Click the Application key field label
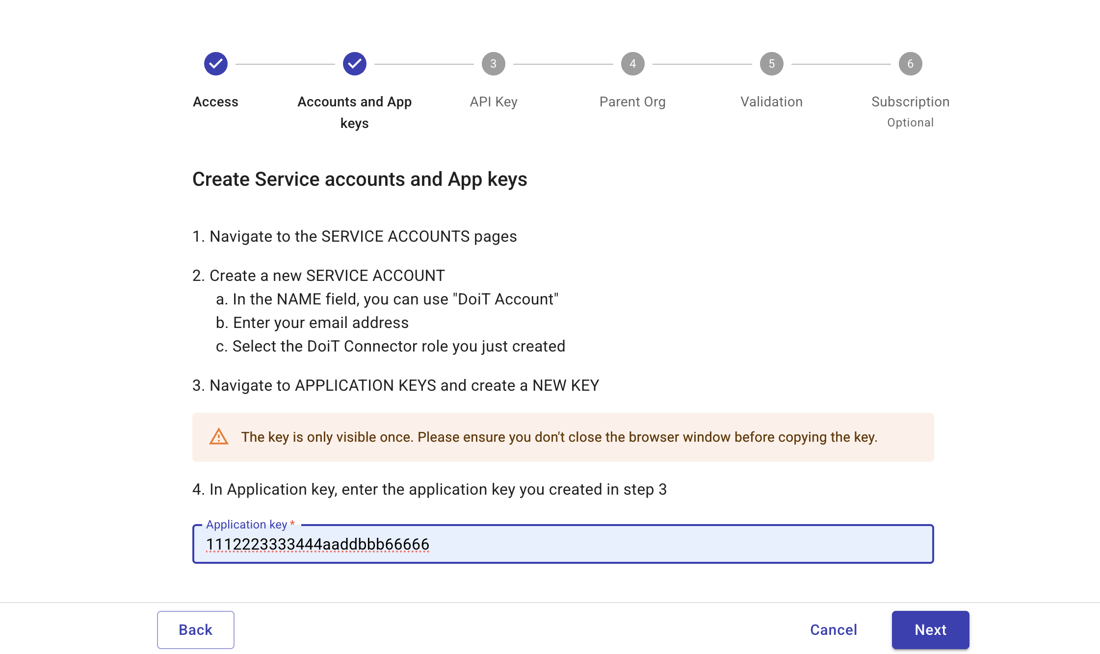Screen dimensions: 1100x654 [x=247, y=524]
